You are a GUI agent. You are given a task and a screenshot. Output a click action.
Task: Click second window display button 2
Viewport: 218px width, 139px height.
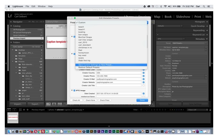tap(14, 110)
